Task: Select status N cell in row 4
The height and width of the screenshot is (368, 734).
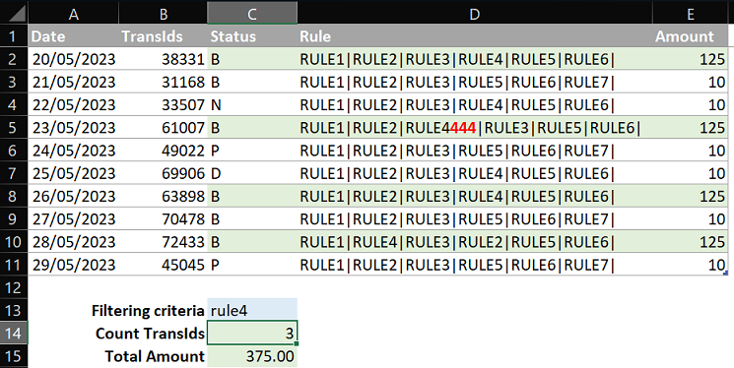Action: tap(252, 104)
